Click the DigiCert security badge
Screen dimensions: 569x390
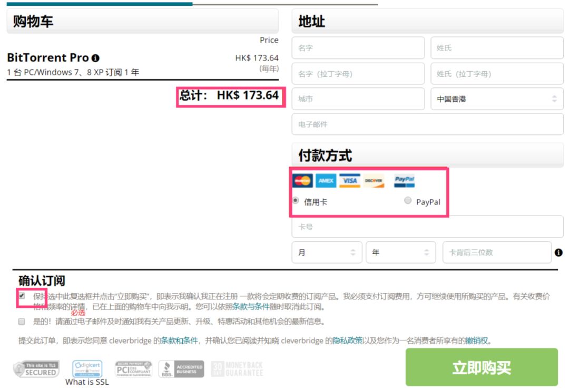click(87, 368)
